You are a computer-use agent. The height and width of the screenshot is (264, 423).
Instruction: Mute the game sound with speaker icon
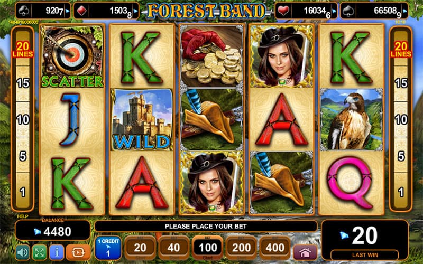click(23, 252)
